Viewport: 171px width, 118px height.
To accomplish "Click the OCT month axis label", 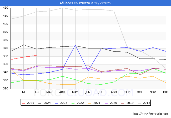I will pos(140,92).
